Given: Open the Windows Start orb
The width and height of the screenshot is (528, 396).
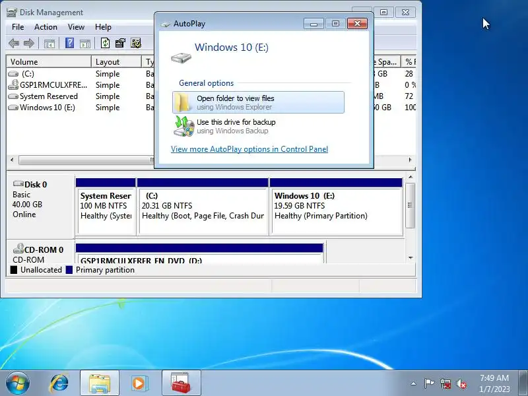Looking at the screenshot, I should click(18, 383).
